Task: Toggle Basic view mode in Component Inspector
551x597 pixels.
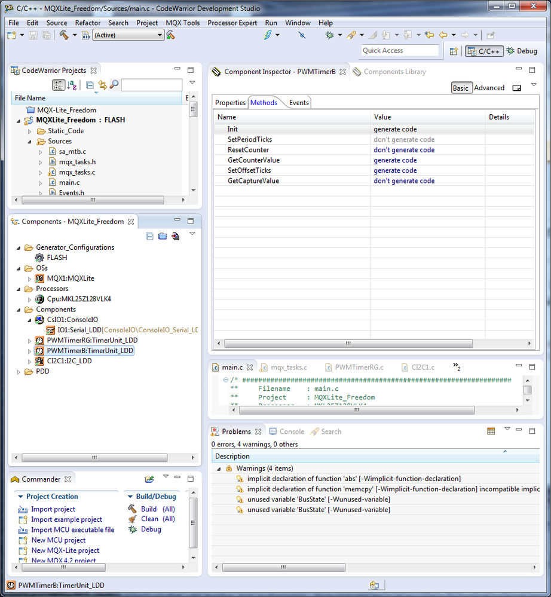Action: (x=461, y=88)
